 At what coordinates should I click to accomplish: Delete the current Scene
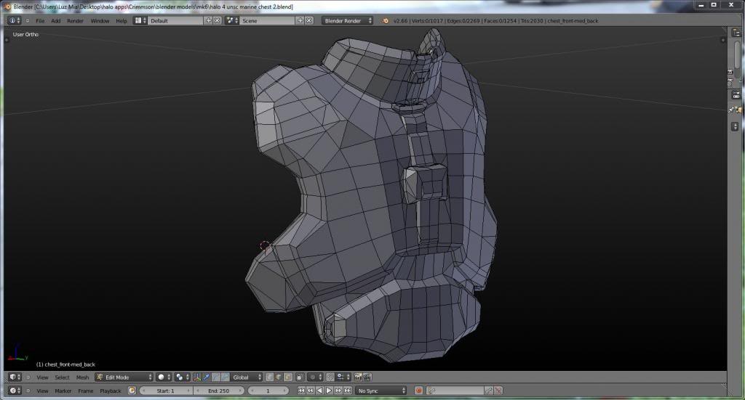308,20
